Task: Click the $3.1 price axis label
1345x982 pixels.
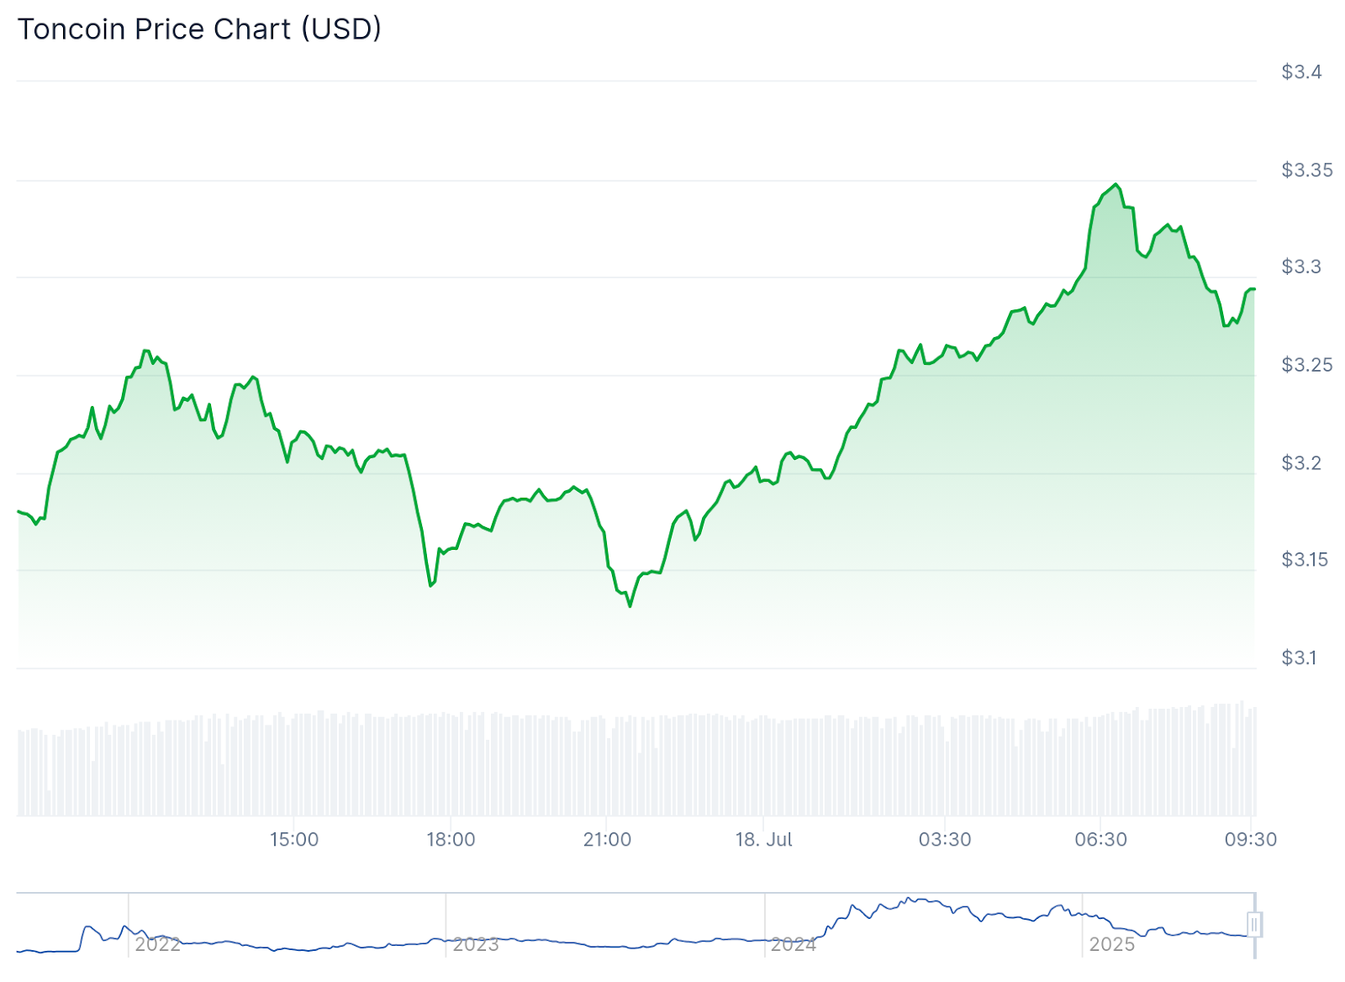Action: [1298, 657]
